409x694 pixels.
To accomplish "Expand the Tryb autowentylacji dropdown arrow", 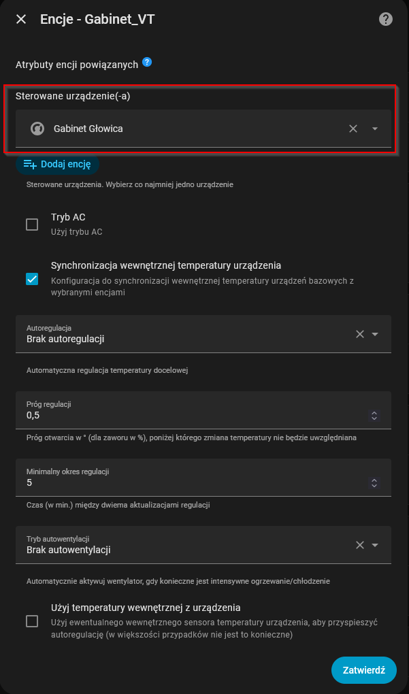I will 375,545.
